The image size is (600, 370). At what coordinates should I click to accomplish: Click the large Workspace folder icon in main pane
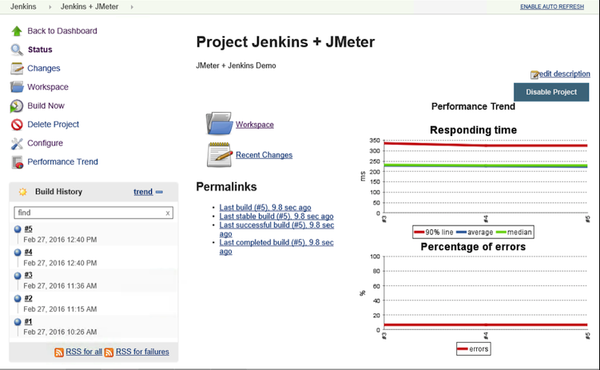[219, 123]
